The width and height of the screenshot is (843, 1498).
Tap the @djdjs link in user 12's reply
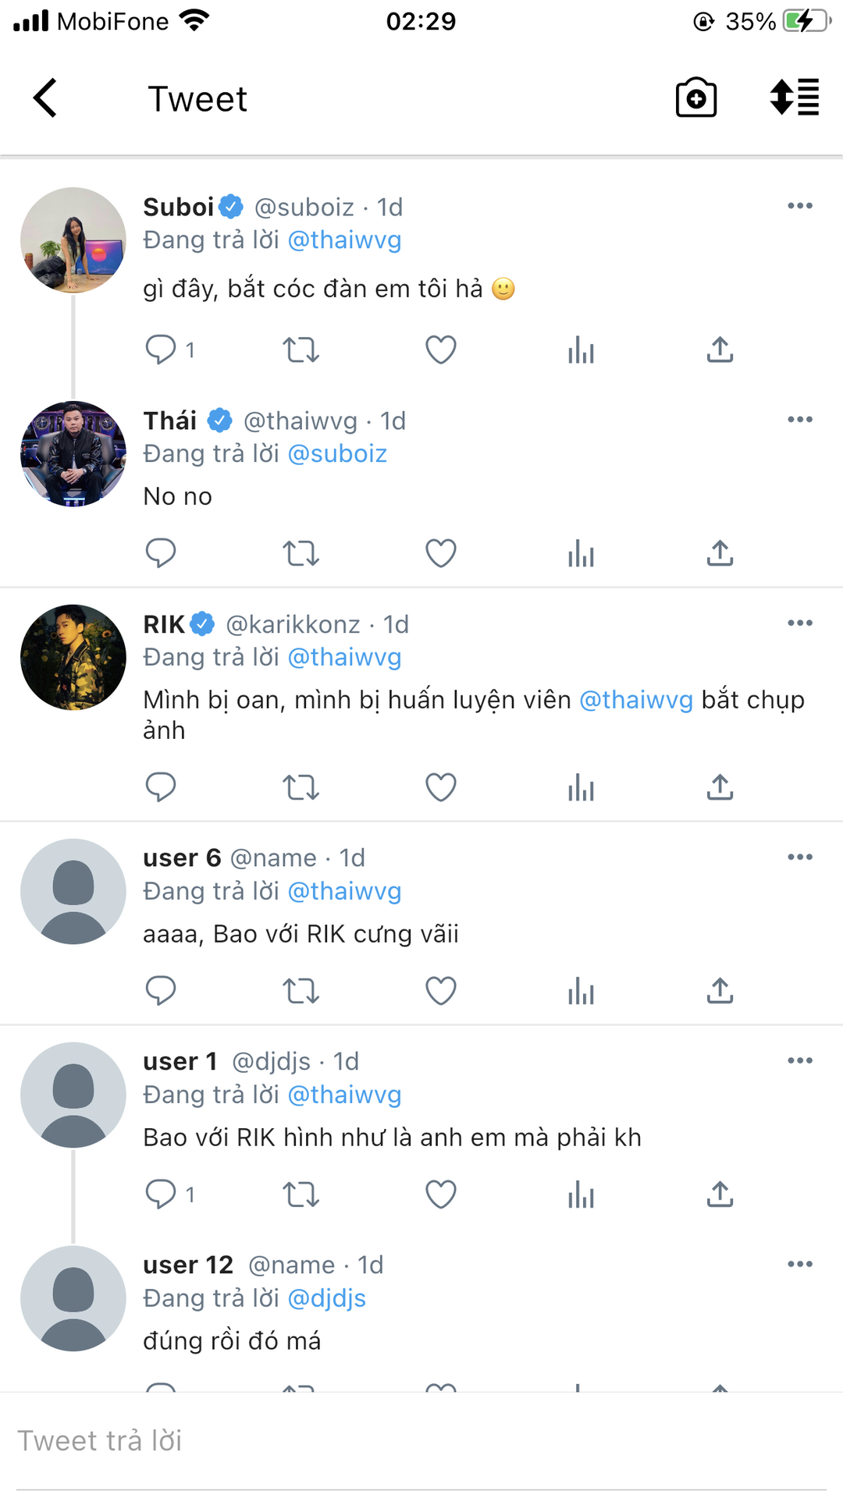[327, 1298]
